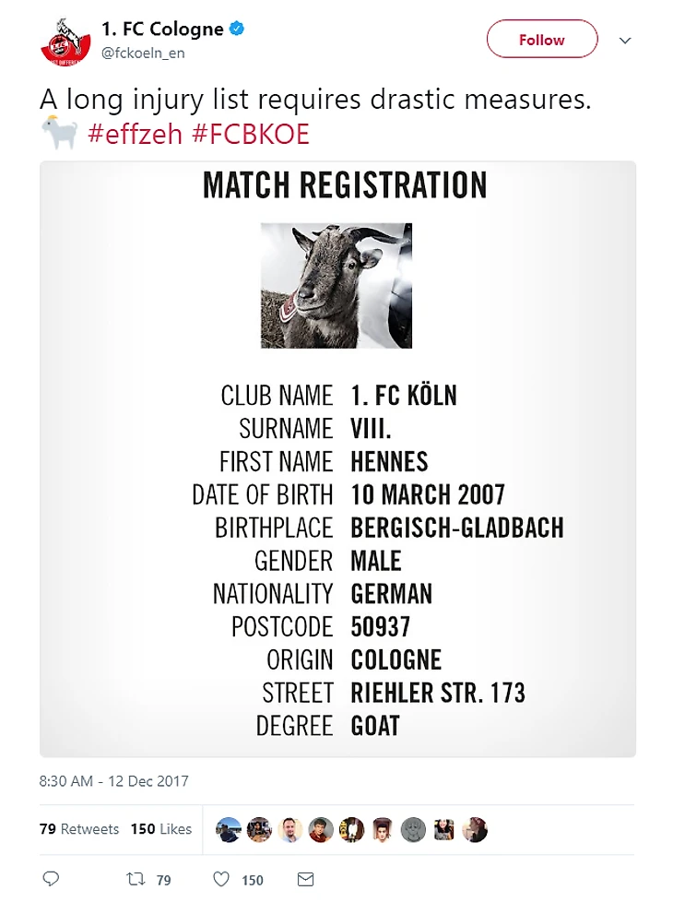The width and height of the screenshot is (673, 902).
Task: Open the #effzeh hashtag
Action: point(136,135)
